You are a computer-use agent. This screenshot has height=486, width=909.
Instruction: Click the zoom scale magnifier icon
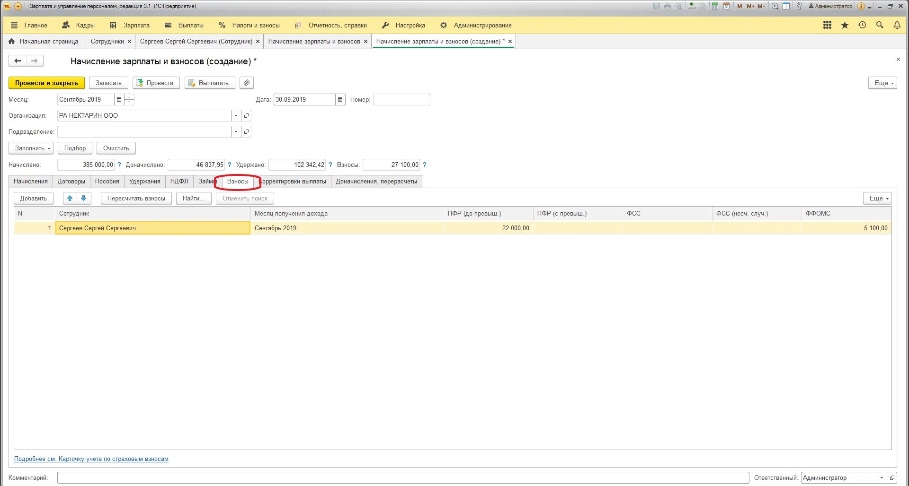coord(775,6)
